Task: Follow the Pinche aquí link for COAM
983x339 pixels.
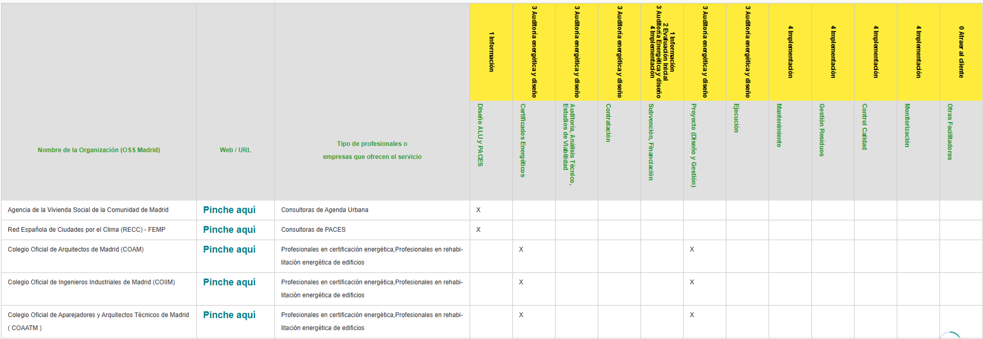Action: [229, 250]
